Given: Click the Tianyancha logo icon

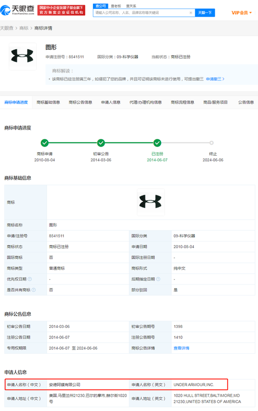Looking at the screenshot, I should click(5, 10).
